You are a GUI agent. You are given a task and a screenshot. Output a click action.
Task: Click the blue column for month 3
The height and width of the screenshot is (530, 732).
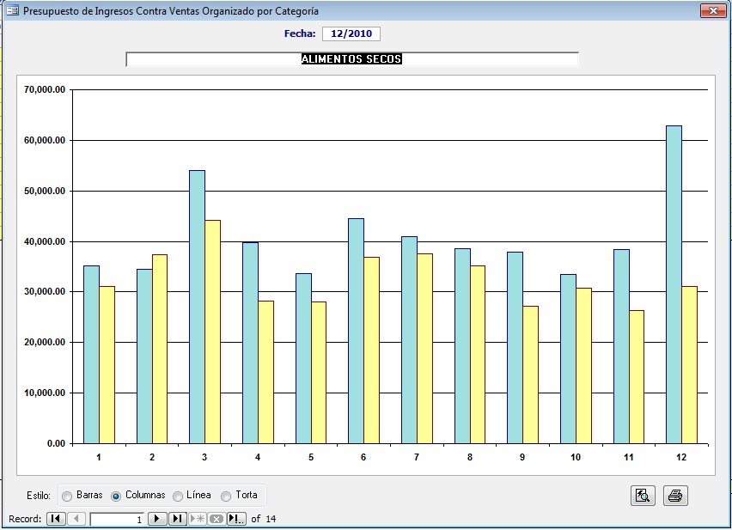[x=197, y=307]
